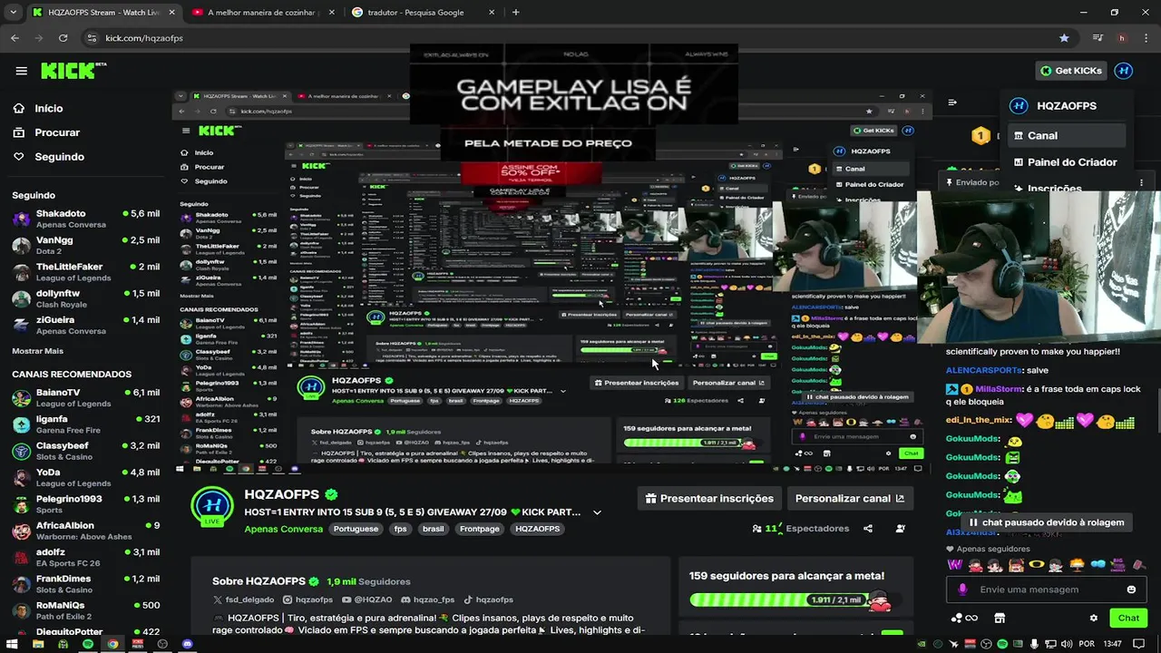Go back to previous page
Screen dimensions: 1161x653
pyautogui.click(x=15, y=38)
